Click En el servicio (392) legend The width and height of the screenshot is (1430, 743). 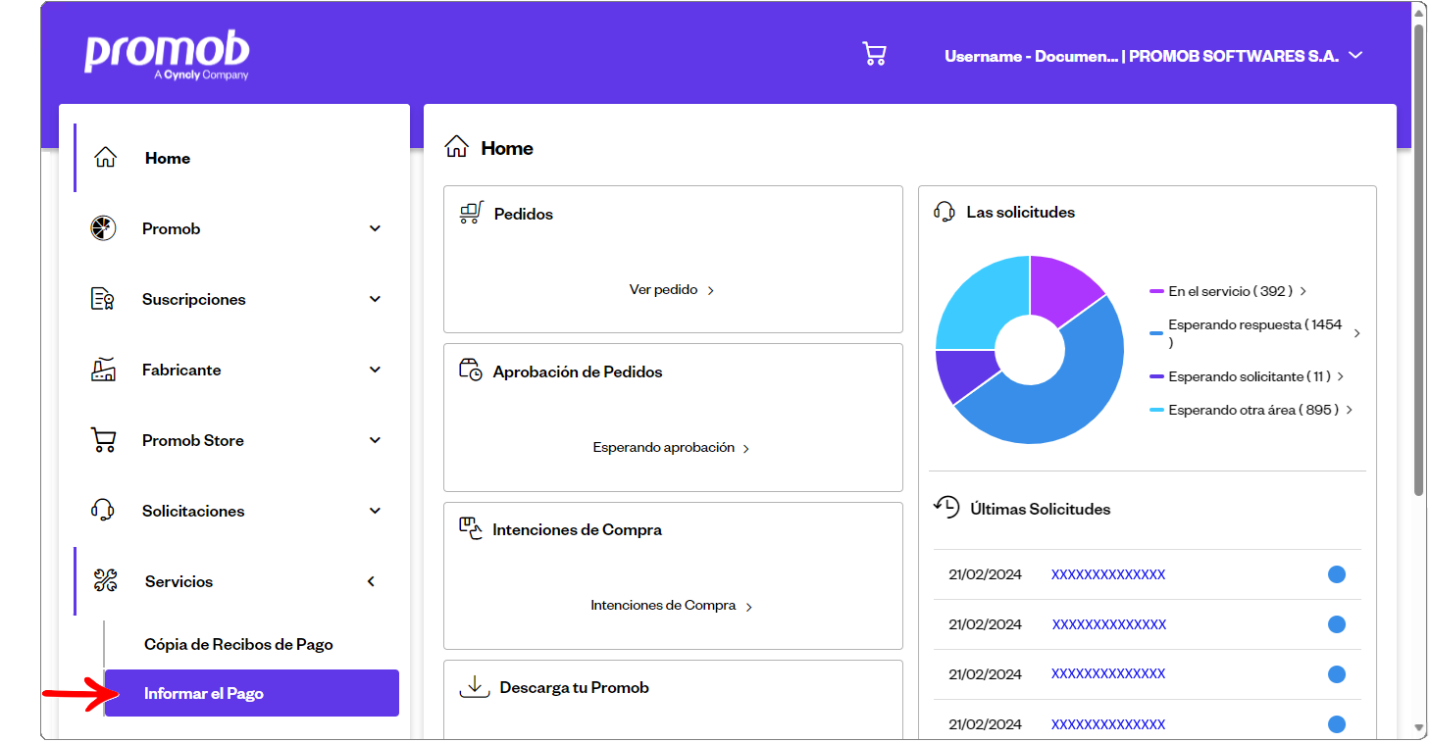(1230, 291)
